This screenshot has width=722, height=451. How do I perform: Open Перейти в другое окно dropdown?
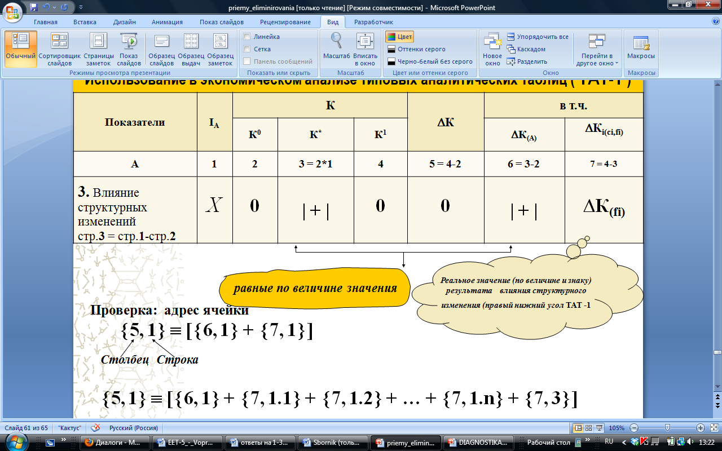coord(597,50)
